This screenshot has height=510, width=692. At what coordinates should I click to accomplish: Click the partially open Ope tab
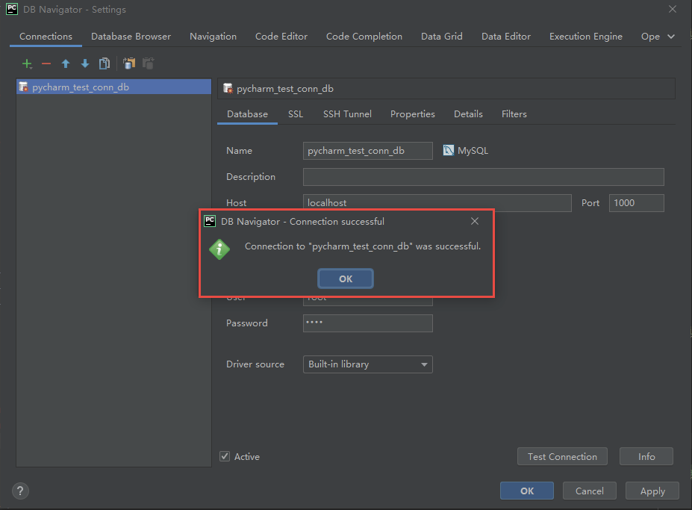pos(650,37)
